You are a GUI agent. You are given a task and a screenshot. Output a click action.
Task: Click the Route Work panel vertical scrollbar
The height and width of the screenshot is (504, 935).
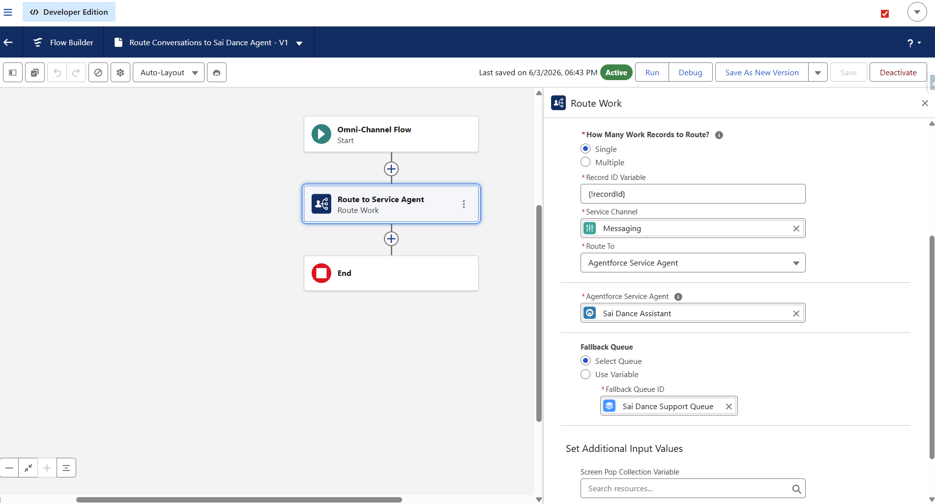click(x=932, y=348)
